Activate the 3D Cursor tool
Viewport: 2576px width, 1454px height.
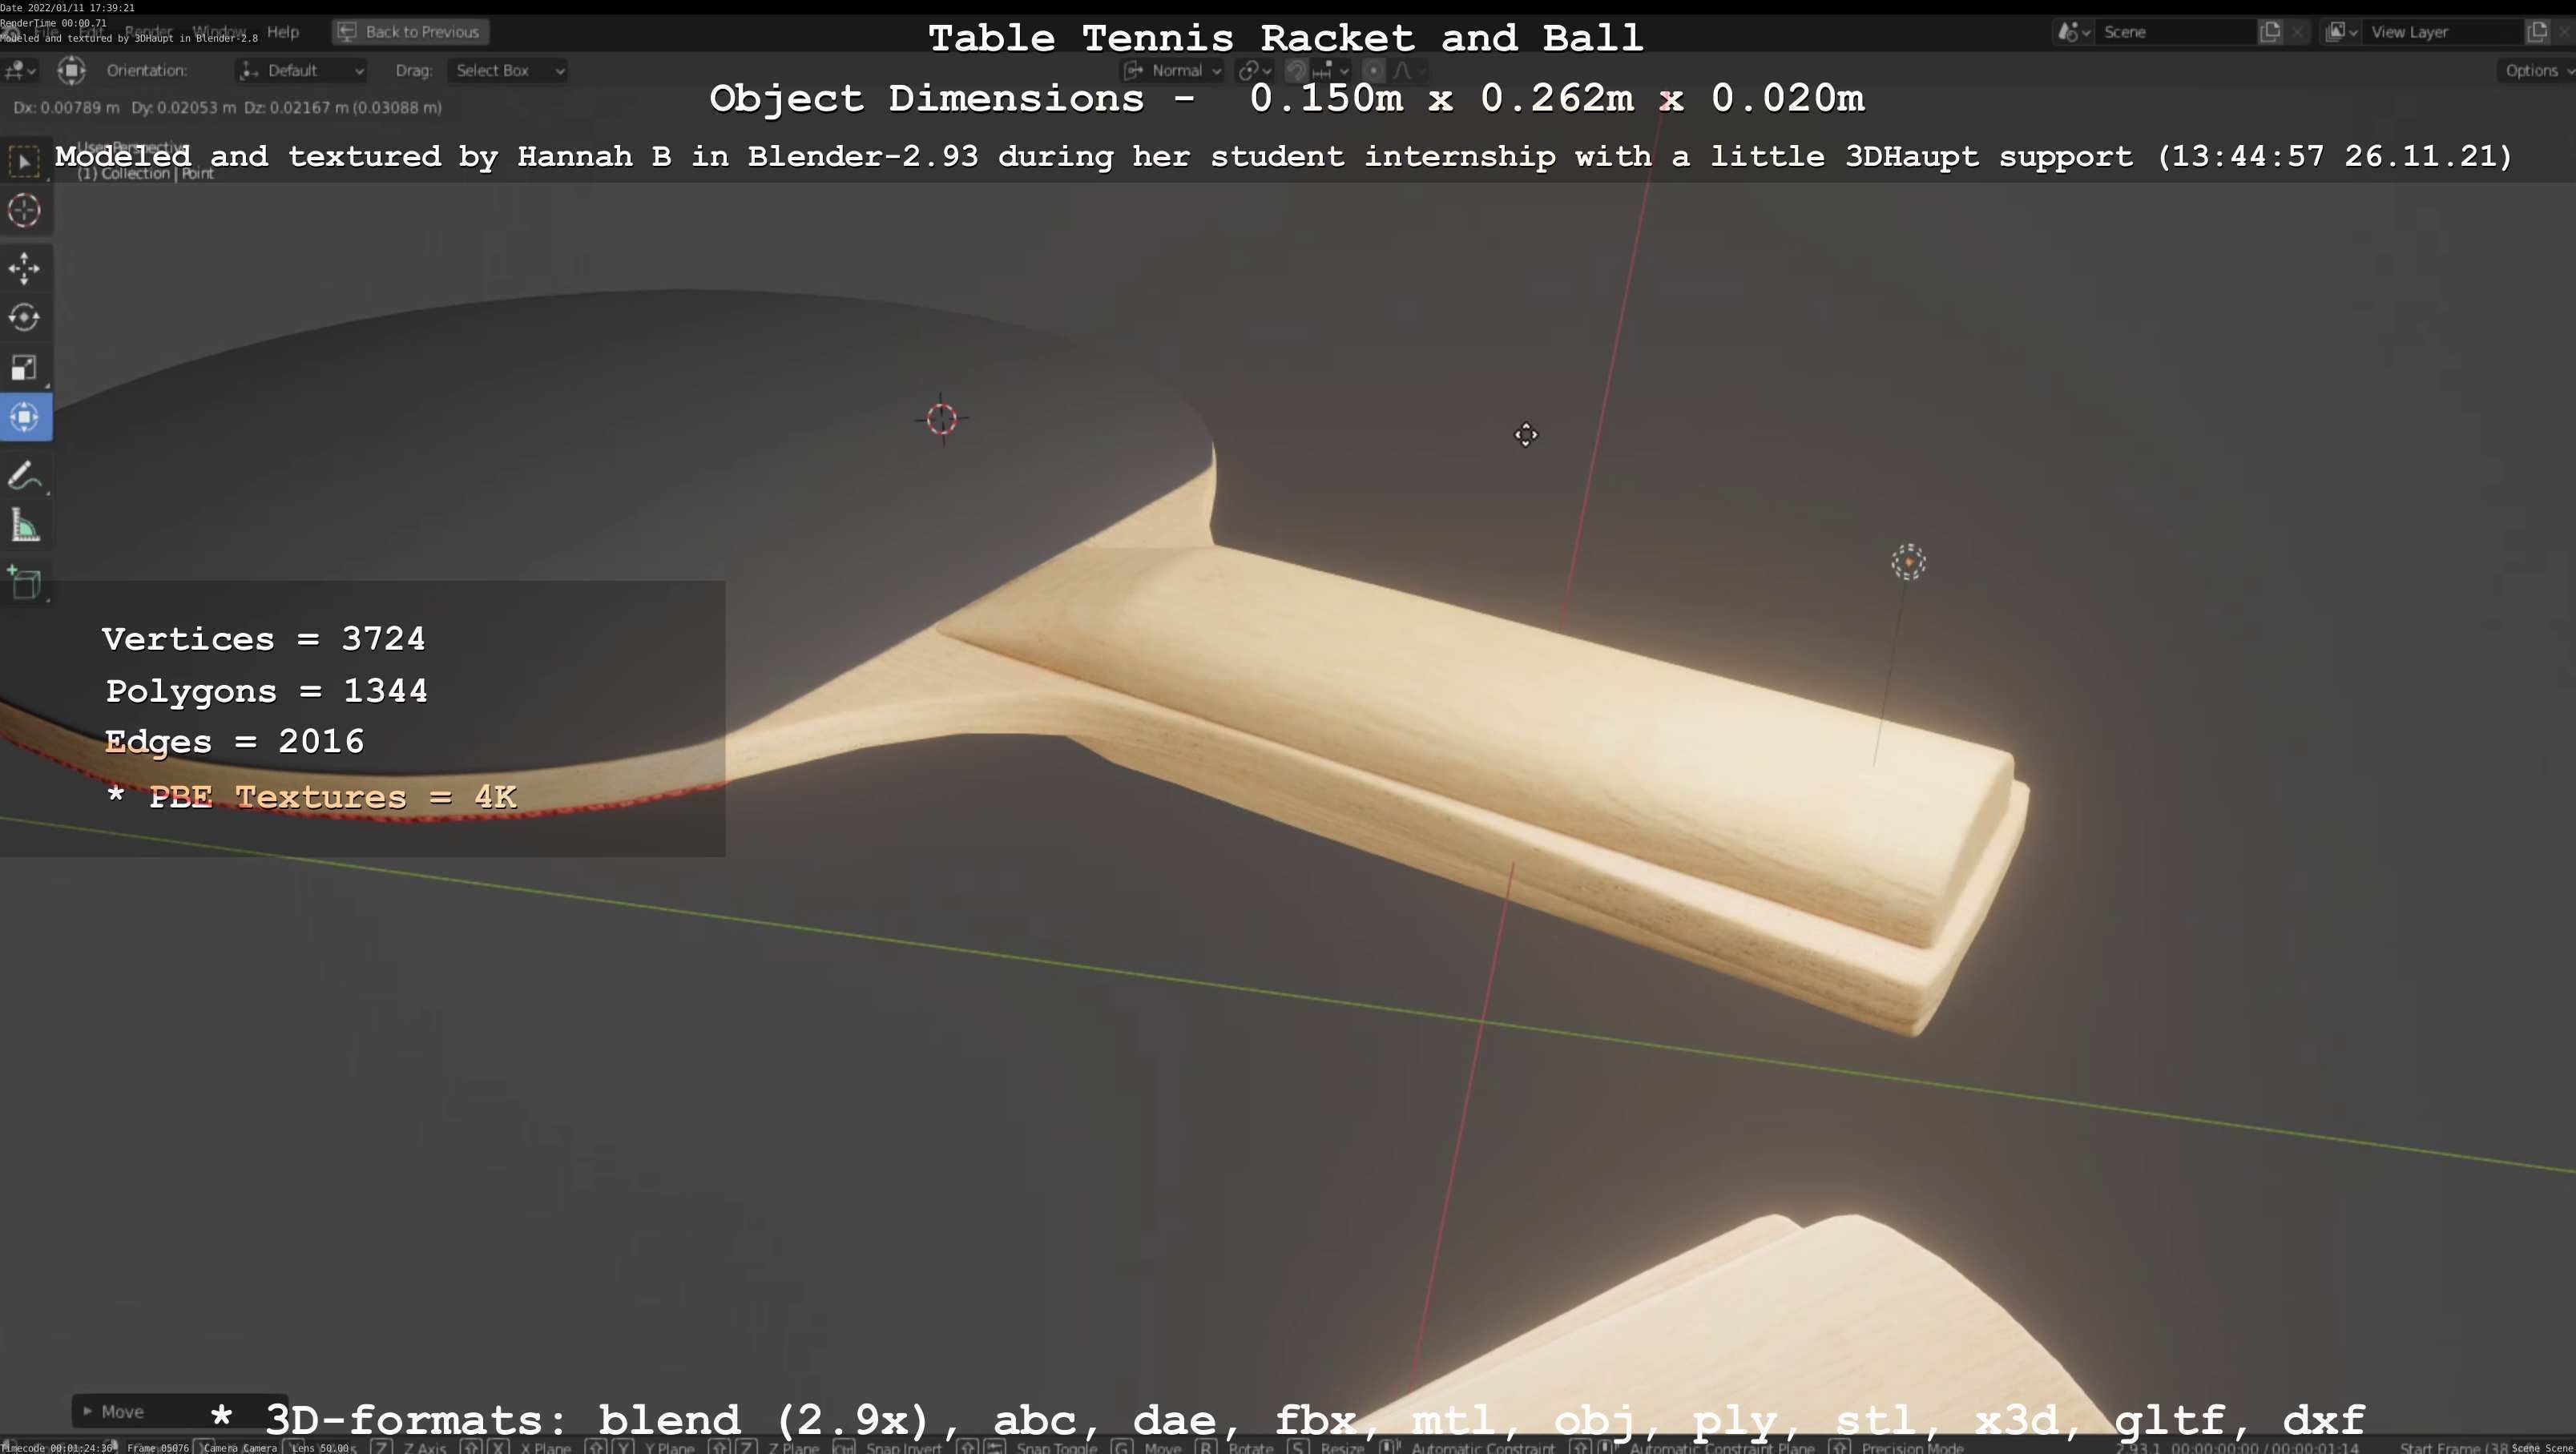24,210
